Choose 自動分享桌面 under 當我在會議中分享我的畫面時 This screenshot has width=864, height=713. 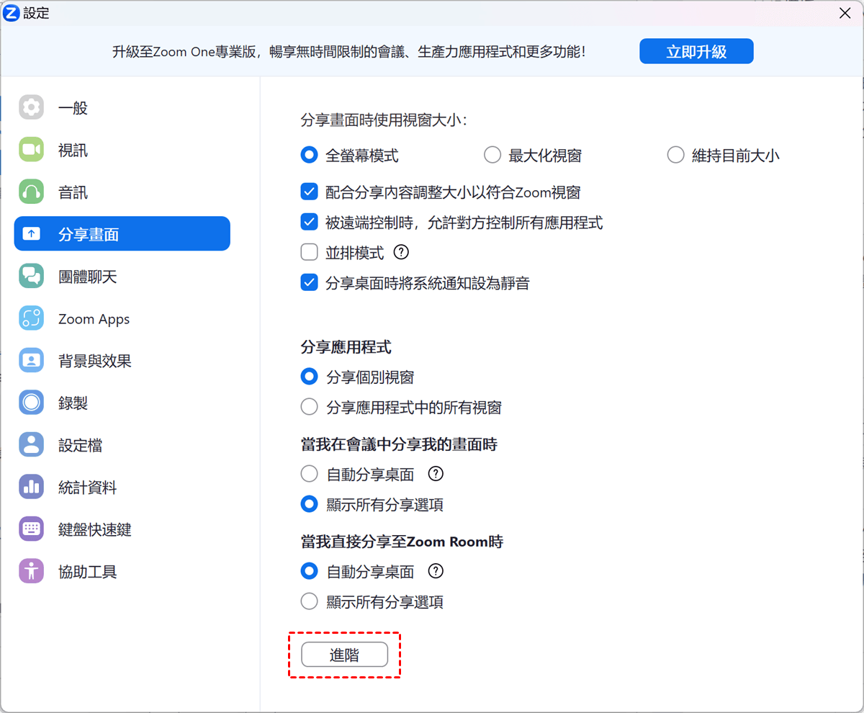(x=309, y=474)
